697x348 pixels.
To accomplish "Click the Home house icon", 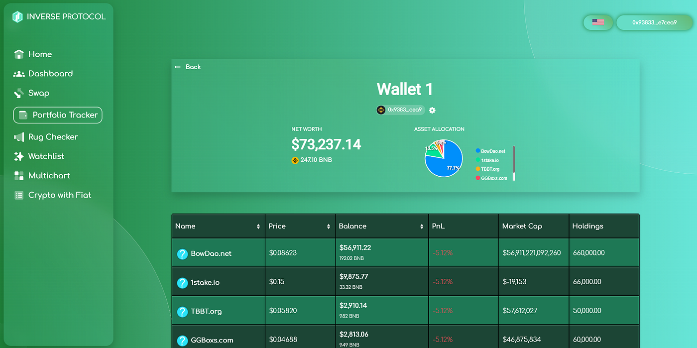I will point(19,54).
